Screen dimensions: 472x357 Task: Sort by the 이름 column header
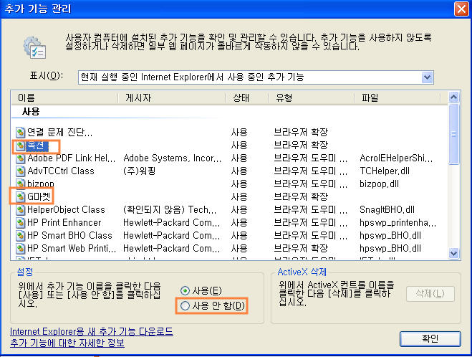point(64,98)
